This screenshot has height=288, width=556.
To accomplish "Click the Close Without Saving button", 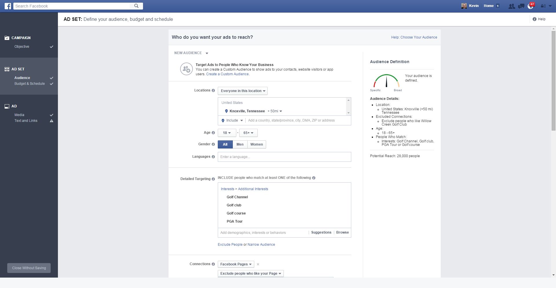I will click(29, 268).
